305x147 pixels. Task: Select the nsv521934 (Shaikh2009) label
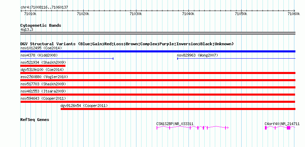click(43, 62)
